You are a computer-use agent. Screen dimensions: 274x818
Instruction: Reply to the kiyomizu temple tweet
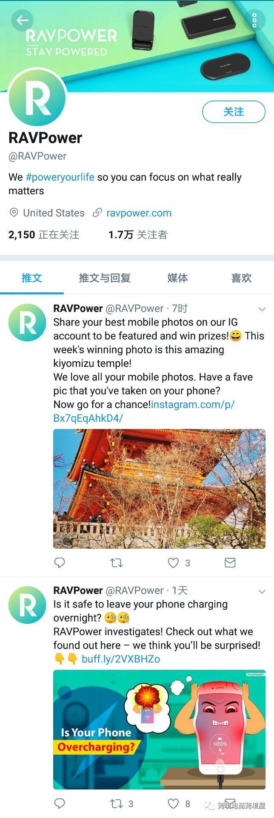60,563
